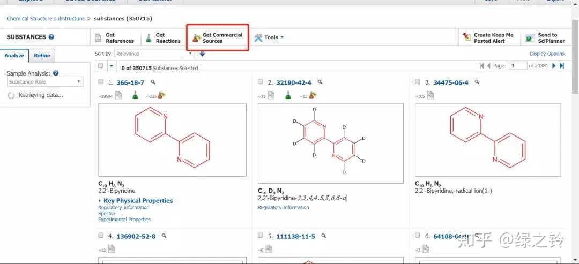Switch to Refine tab

click(42, 56)
